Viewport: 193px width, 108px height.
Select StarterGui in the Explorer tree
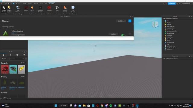point(169,35)
